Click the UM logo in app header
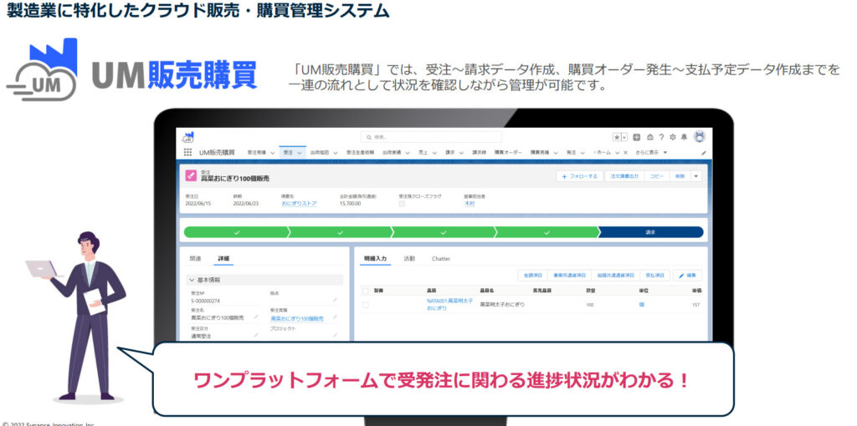Image resolution: width=857 pixels, height=426 pixels. coord(188,136)
